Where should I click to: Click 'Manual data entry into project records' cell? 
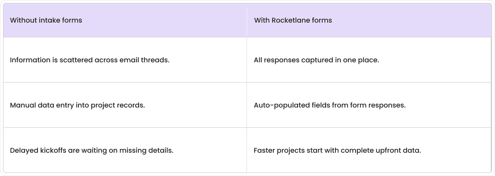click(x=125, y=105)
